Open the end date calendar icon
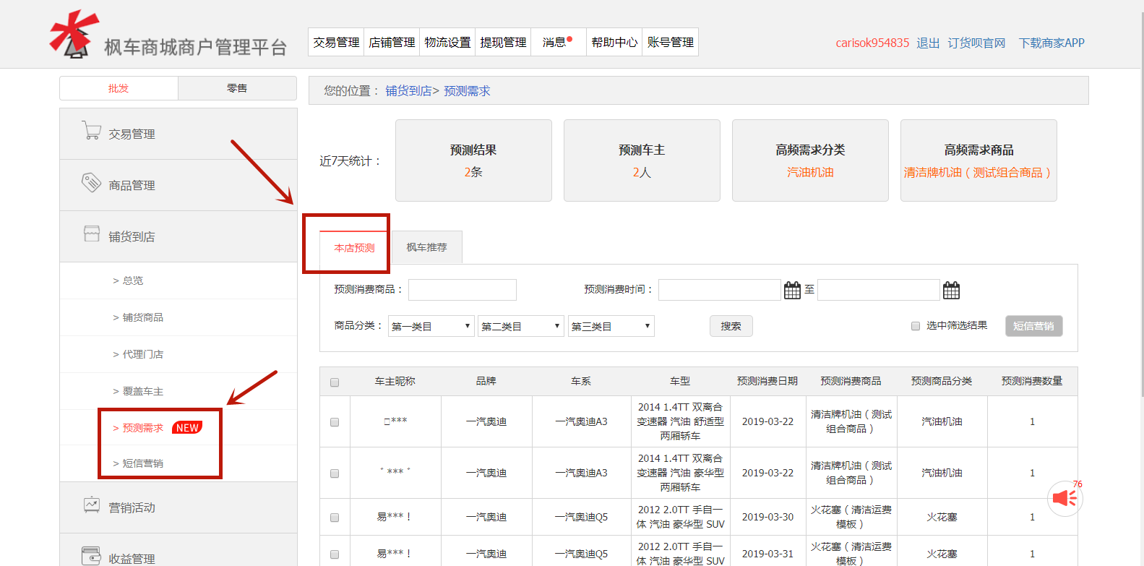 point(951,291)
